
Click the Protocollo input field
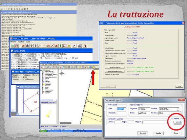tap(121, 113)
